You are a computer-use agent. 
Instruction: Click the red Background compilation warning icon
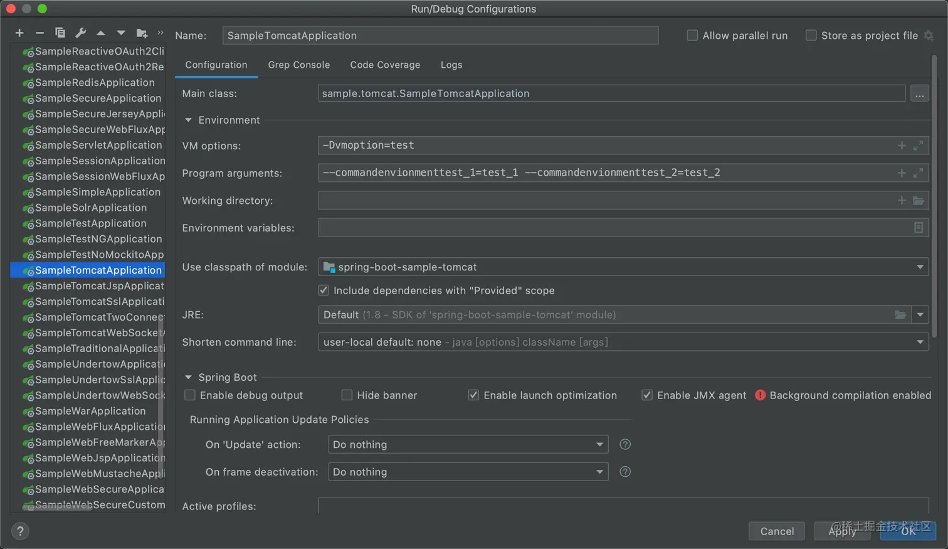pos(761,395)
